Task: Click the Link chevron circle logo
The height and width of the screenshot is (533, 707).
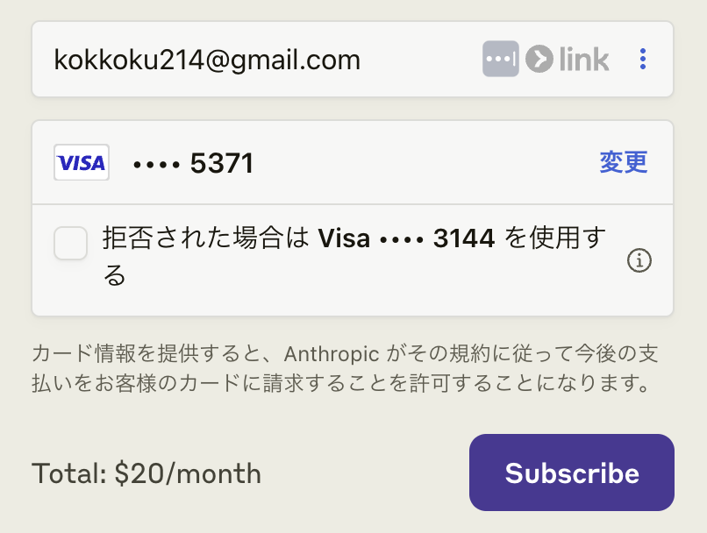Action: pos(538,60)
